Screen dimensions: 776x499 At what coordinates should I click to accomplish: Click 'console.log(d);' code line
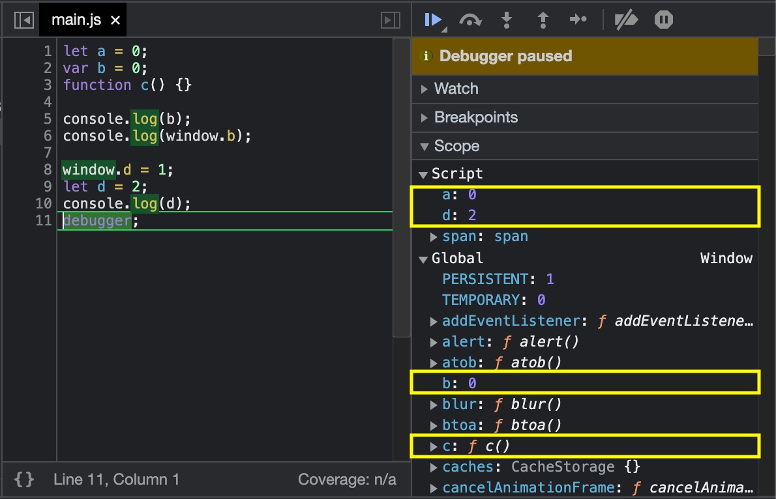point(127,204)
